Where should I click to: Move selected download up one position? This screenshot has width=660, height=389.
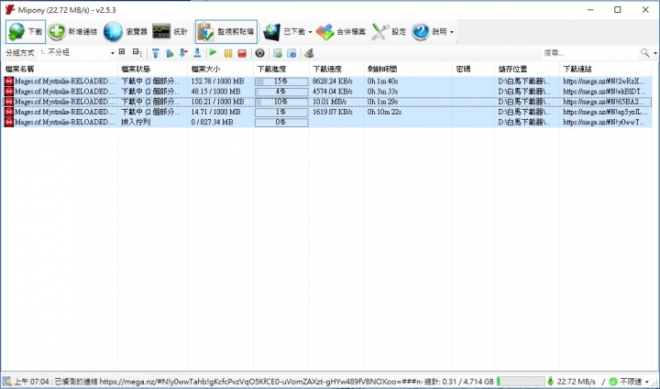[x=170, y=53]
